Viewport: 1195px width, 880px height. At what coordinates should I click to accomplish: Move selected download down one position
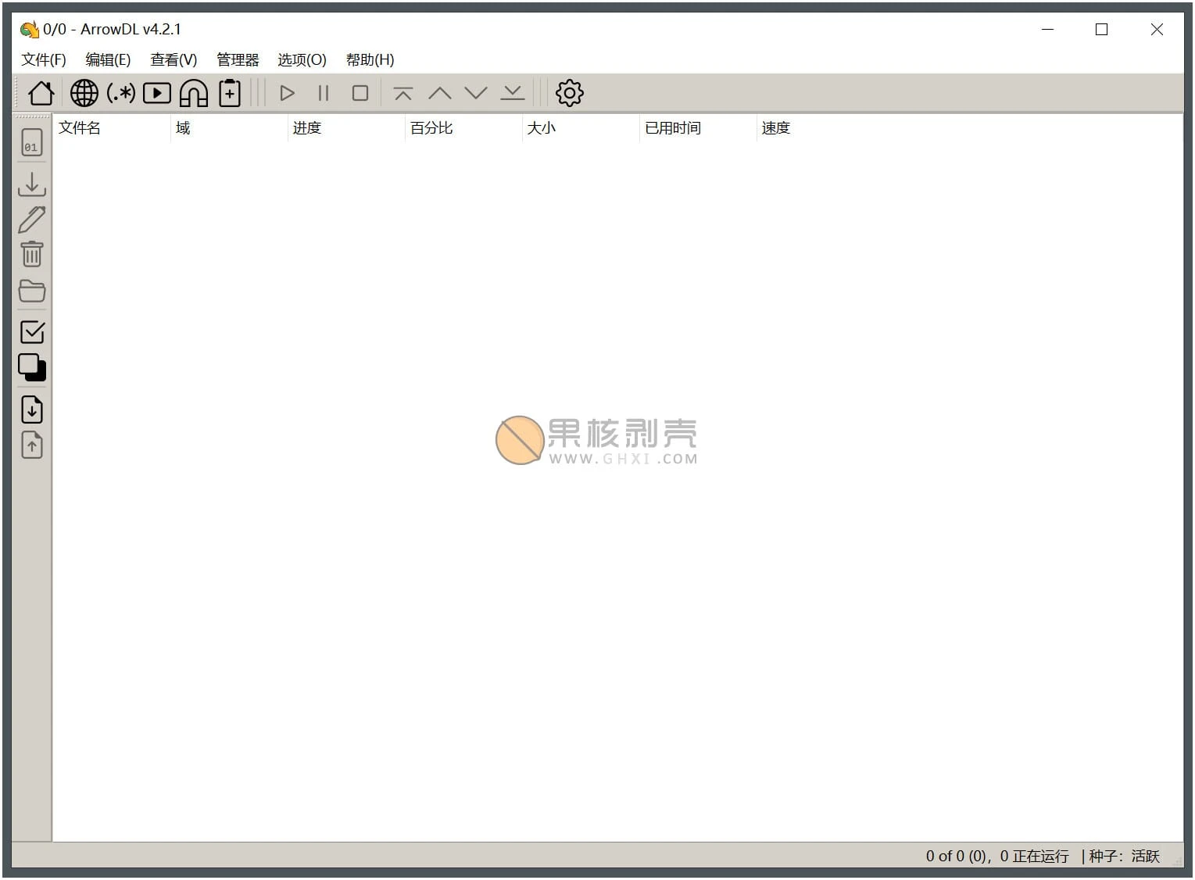(476, 93)
